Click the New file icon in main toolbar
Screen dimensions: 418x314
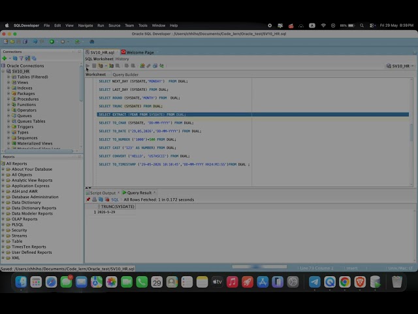6,42
